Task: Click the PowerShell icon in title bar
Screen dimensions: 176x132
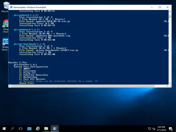Action: [x=11, y=7]
